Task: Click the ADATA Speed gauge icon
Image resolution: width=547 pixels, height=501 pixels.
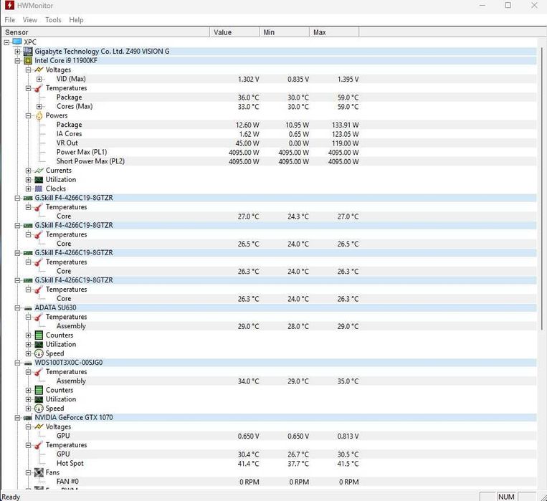Action: (x=39, y=353)
